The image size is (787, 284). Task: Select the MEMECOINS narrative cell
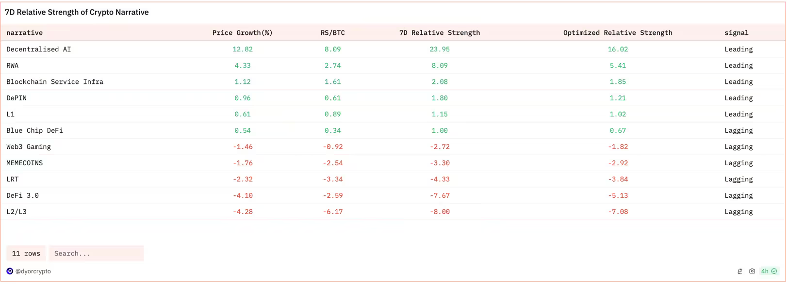point(25,163)
